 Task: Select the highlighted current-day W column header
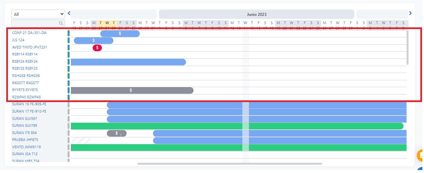(245, 23)
